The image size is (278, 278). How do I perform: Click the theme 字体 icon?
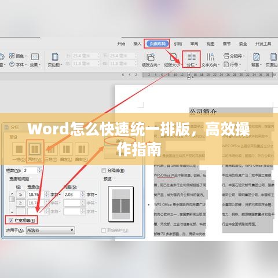[12, 64]
